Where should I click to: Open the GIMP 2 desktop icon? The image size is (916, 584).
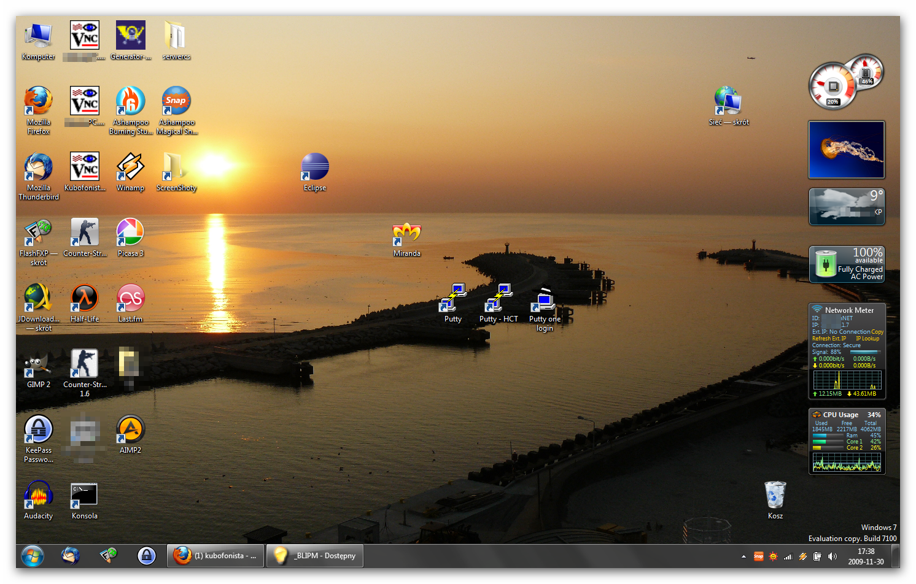pyautogui.click(x=38, y=364)
